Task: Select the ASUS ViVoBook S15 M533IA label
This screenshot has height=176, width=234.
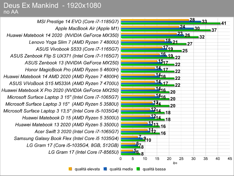Action: point(64,84)
